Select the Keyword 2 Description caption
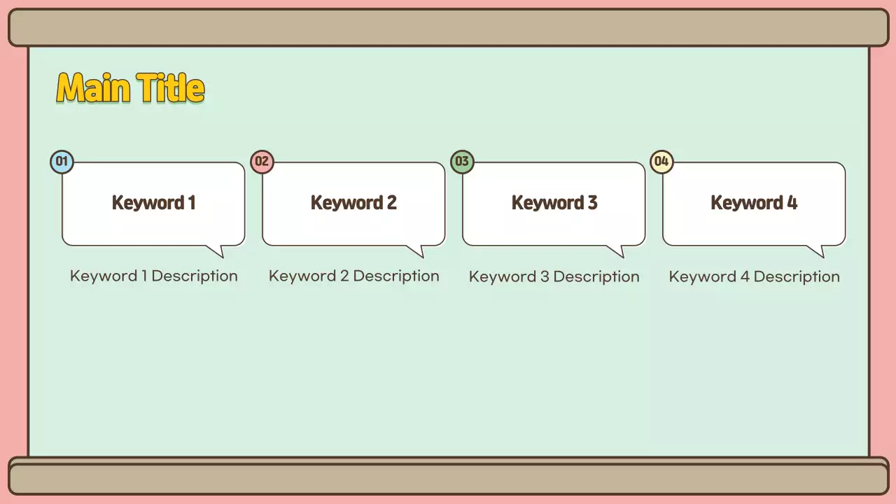The height and width of the screenshot is (504, 896). tap(353, 276)
